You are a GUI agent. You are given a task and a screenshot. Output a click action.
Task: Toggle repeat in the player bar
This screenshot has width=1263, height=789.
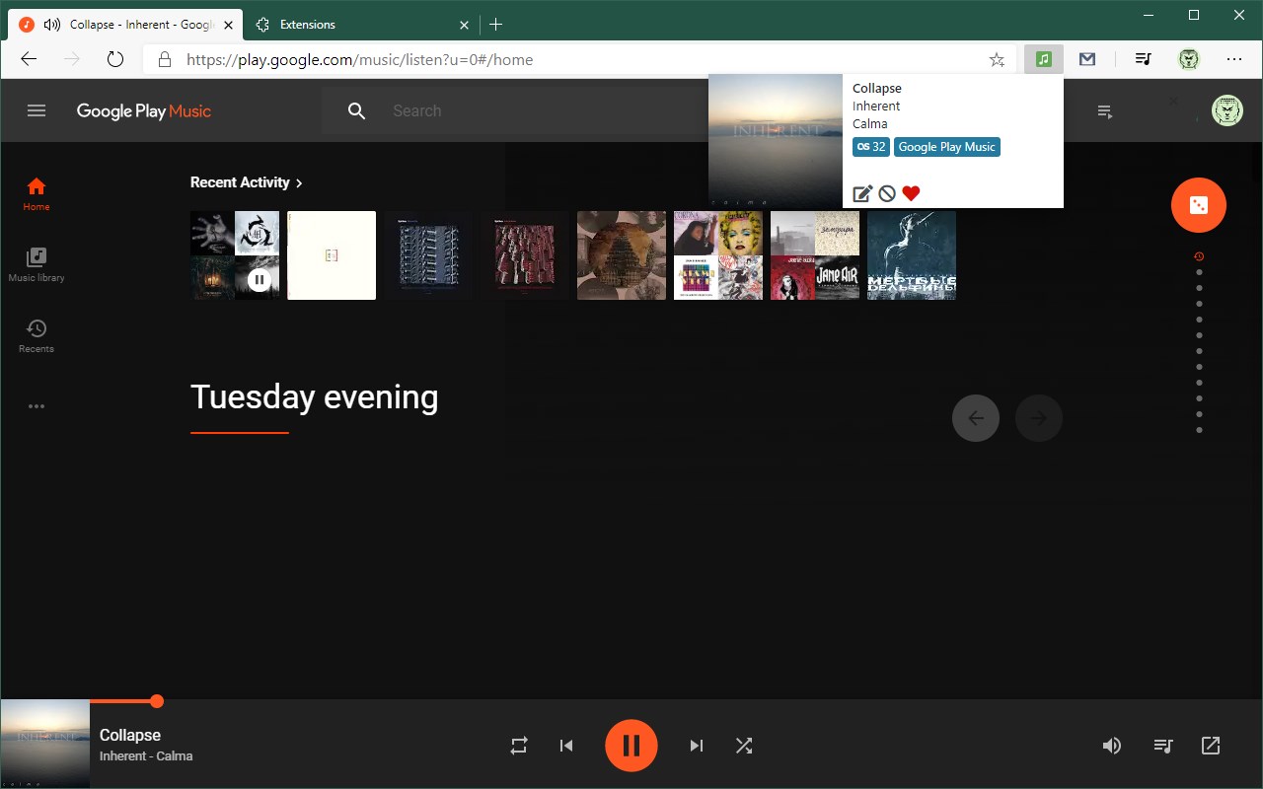[x=519, y=746]
